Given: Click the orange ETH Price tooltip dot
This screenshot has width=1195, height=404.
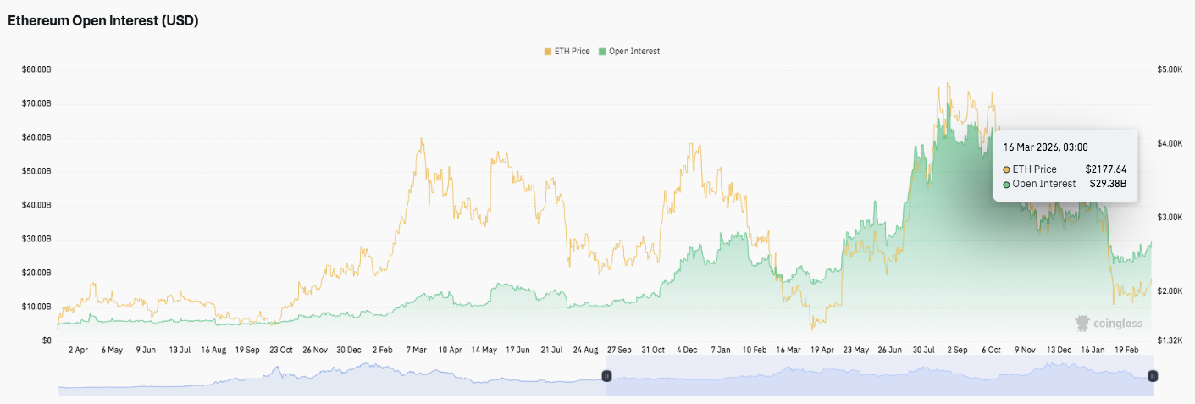Looking at the screenshot, I should pyautogui.click(x=1006, y=169).
